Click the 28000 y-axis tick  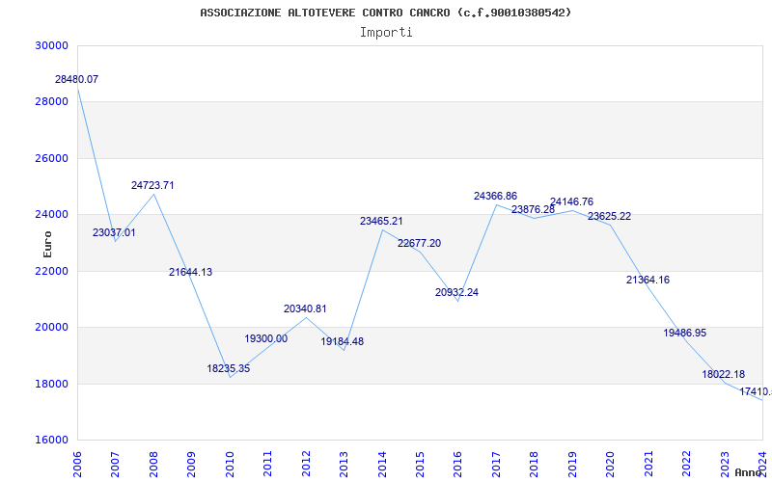click(x=51, y=102)
